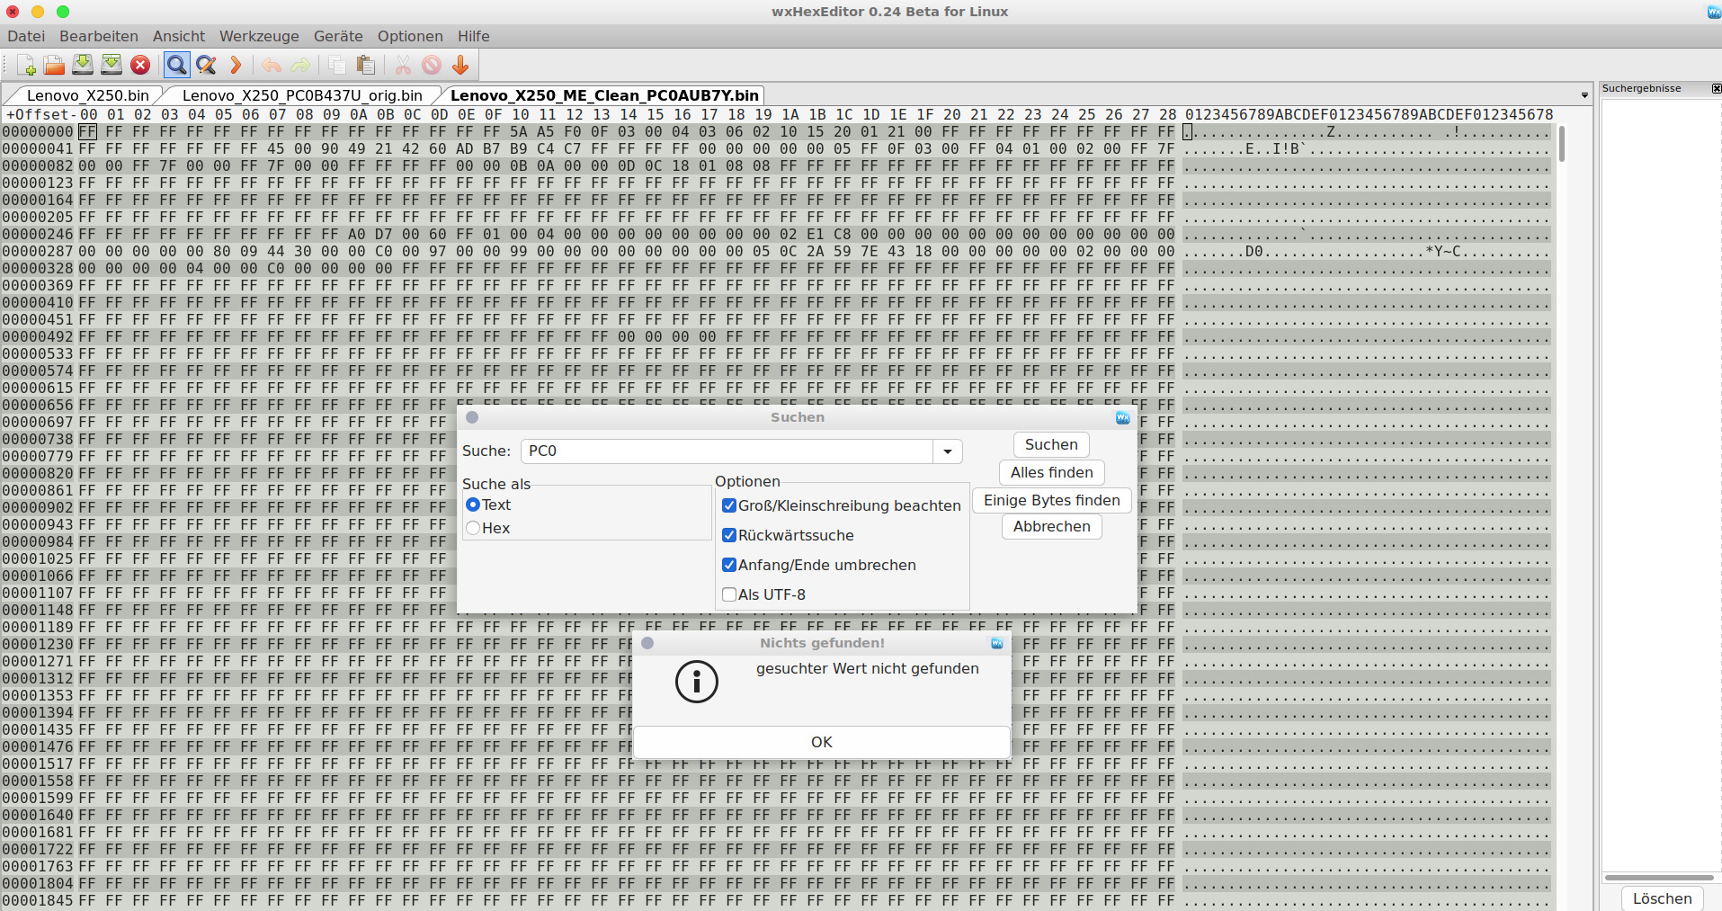Click the Find magnifier toolbar icon
Image resolution: width=1722 pixels, height=911 pixels.
point(176,65)
